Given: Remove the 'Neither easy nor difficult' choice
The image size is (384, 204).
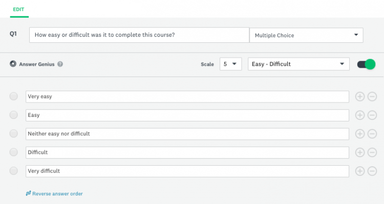Looking at the screenshot, I should click(372, 134).
